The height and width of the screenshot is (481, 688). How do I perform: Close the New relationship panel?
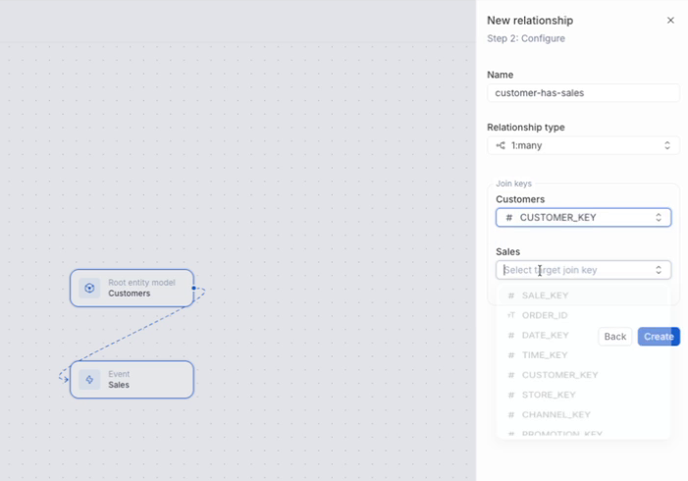tap(670, 21)
